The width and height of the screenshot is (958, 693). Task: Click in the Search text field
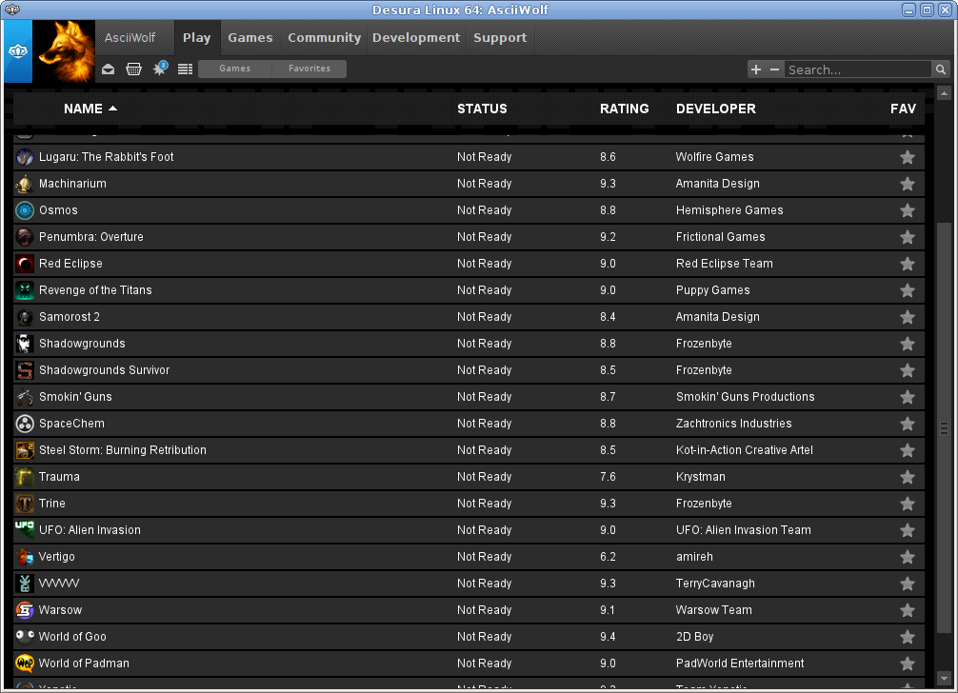(858, 69)
